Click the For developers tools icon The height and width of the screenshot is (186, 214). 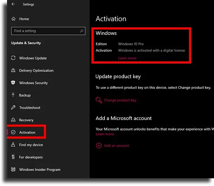(13, 157)
